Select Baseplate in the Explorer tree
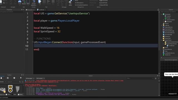178x100 pixels. pyautogui.click(x=168, y=22)
